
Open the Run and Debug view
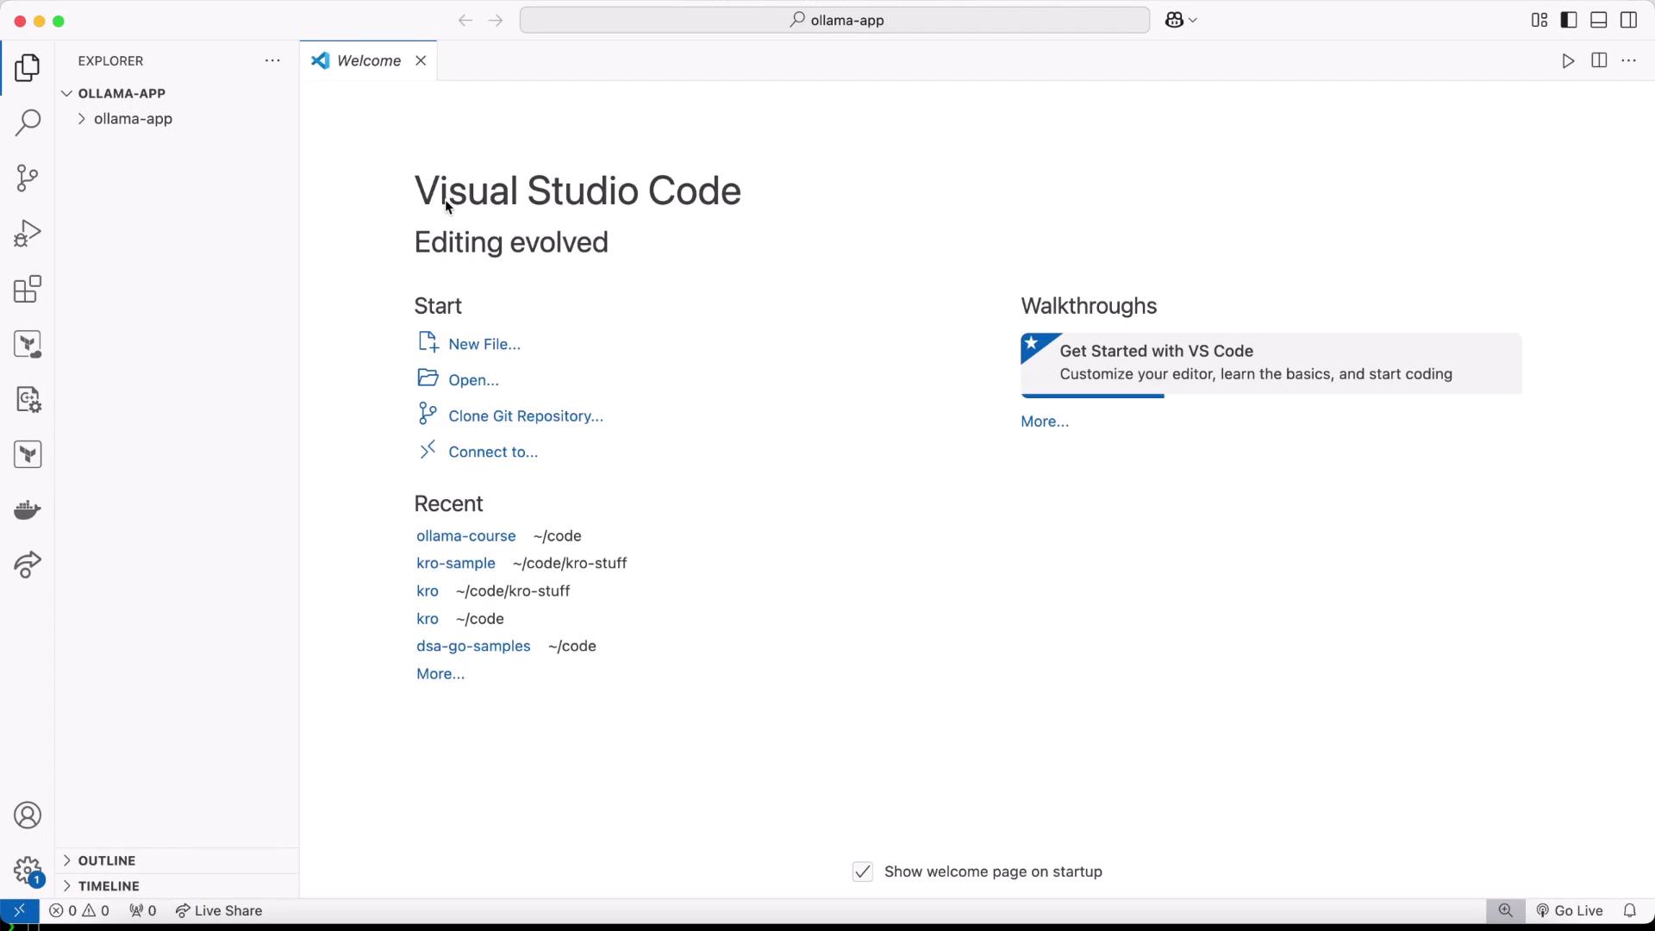pos(28,234)
